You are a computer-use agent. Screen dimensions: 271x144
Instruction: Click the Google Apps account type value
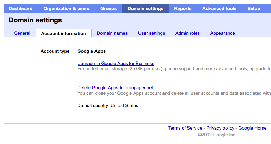[91, 51]
